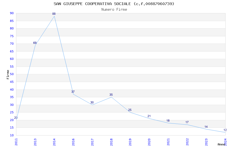Click the x-axis year label 2022

pyautogui.click(x=187, y=142)
